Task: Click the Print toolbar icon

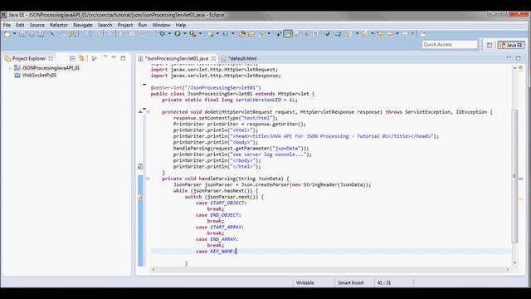Action: tap(41, 34)
